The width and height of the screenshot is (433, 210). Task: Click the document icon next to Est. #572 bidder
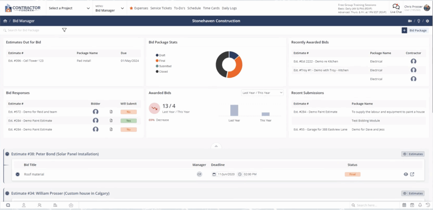tap(111, 112)
